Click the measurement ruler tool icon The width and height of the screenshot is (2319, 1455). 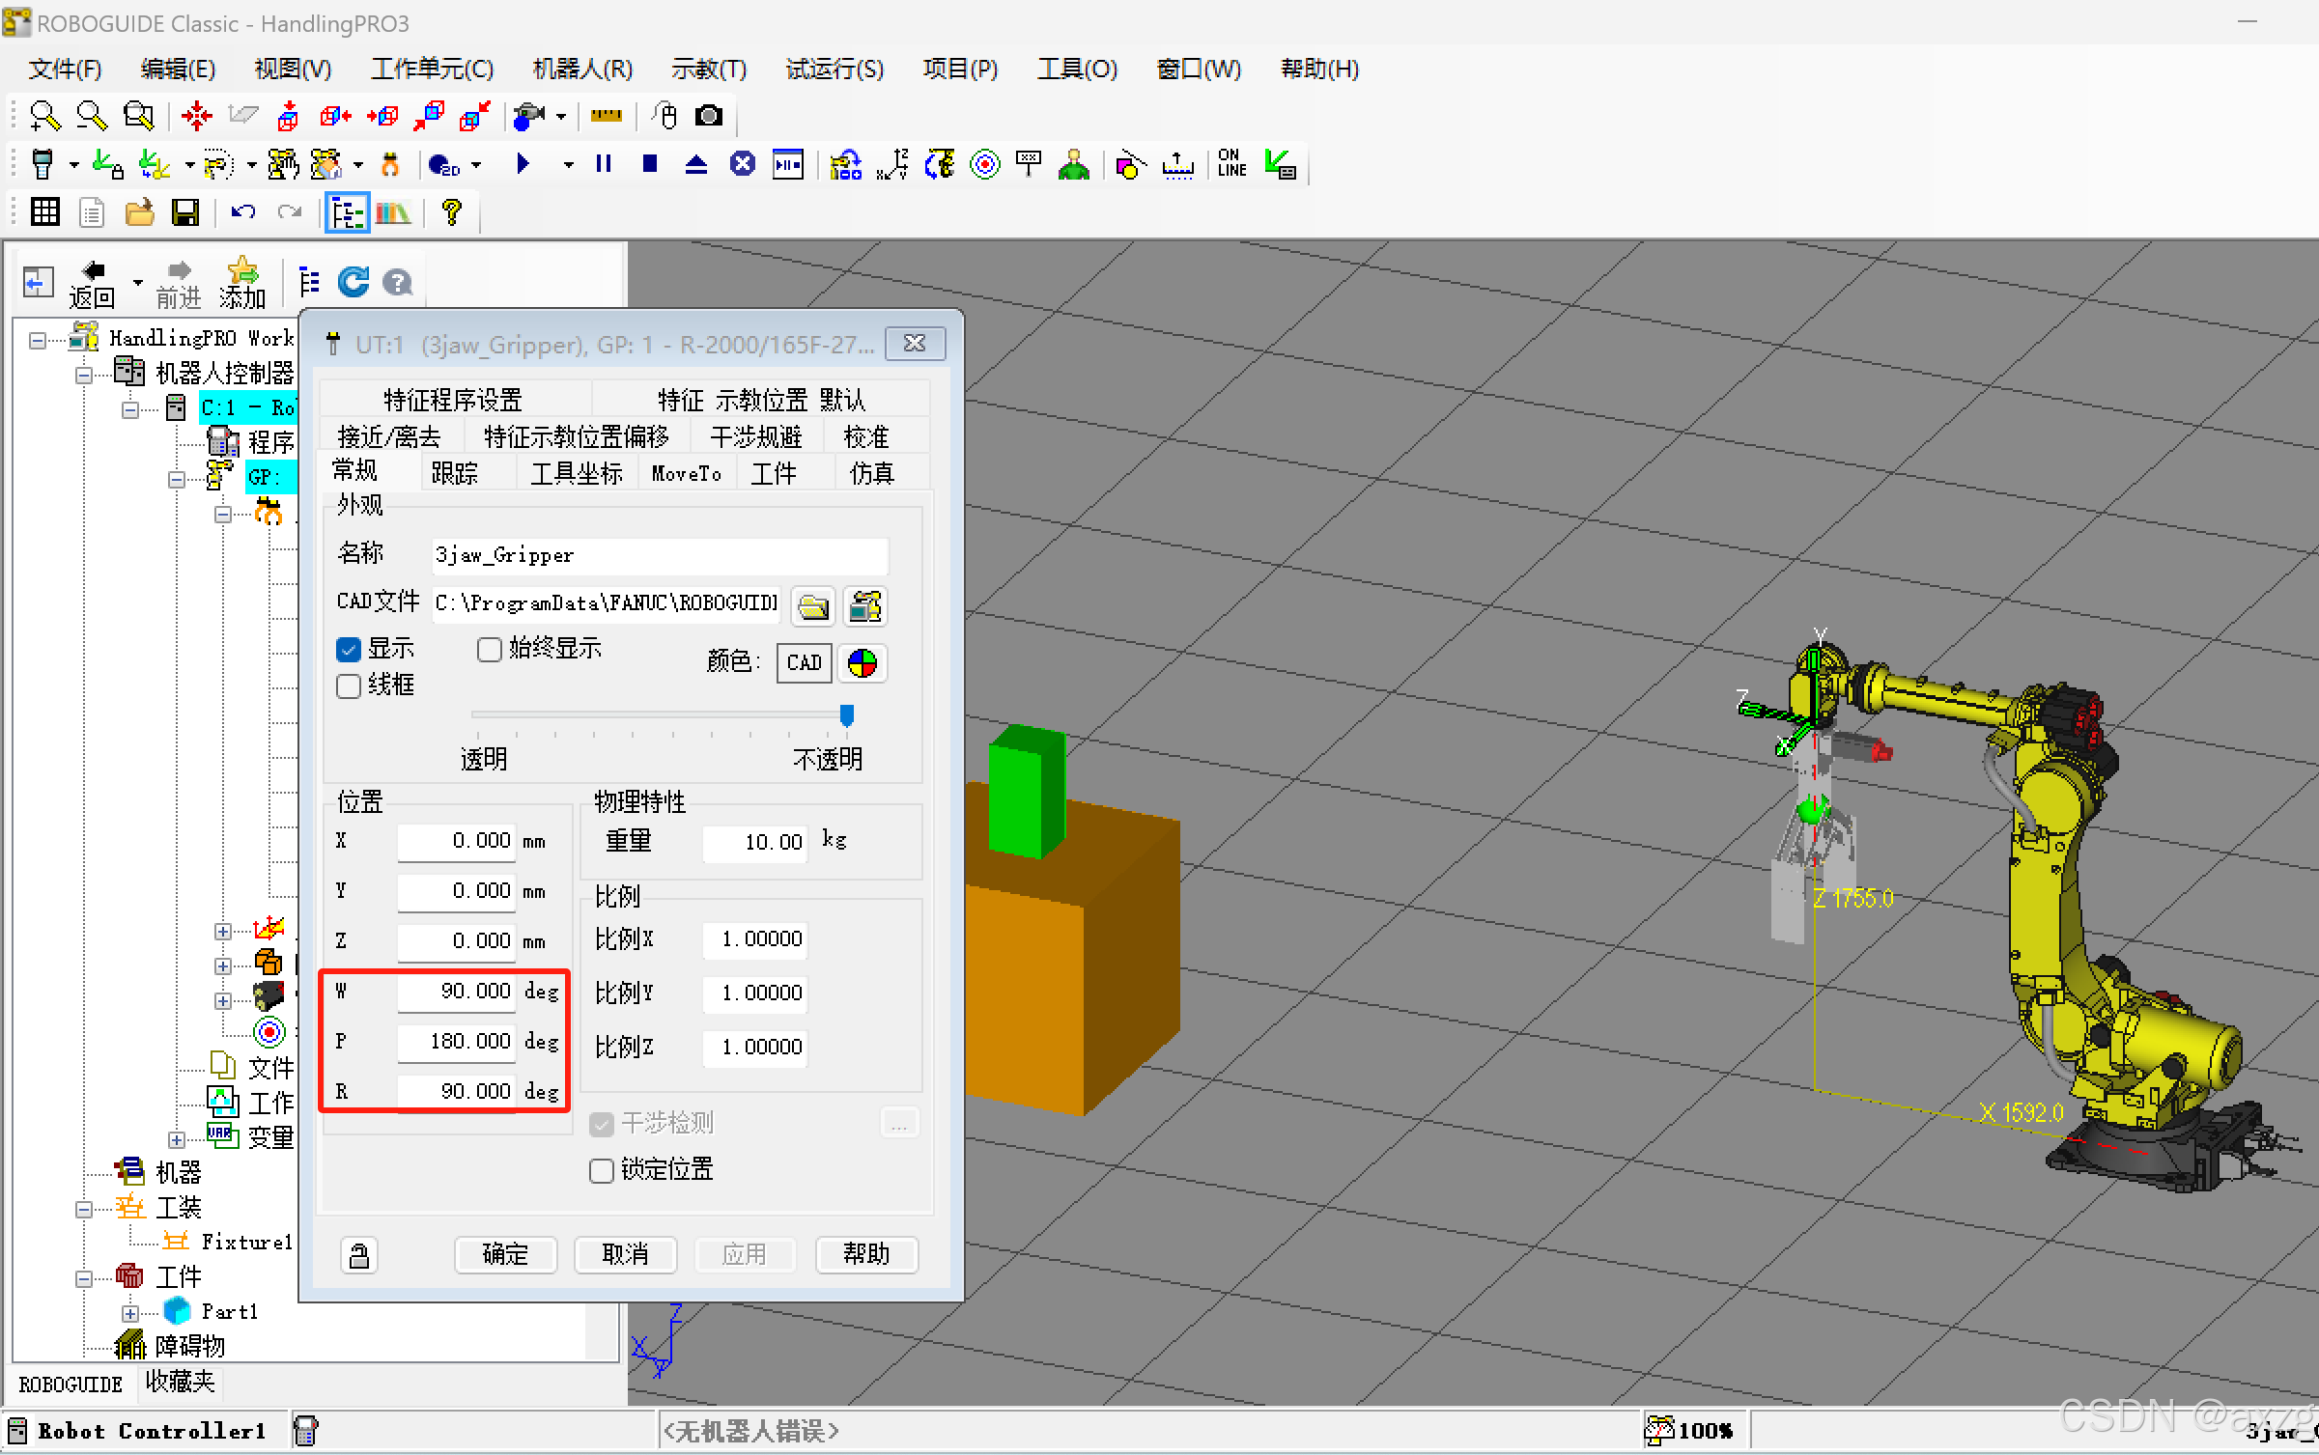(x=607, y=117)
